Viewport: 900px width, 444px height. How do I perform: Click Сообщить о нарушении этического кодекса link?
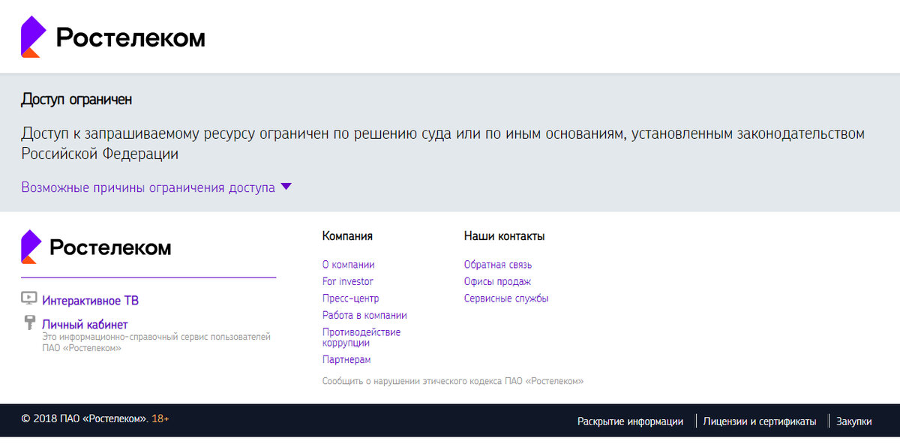pos(453,381)
